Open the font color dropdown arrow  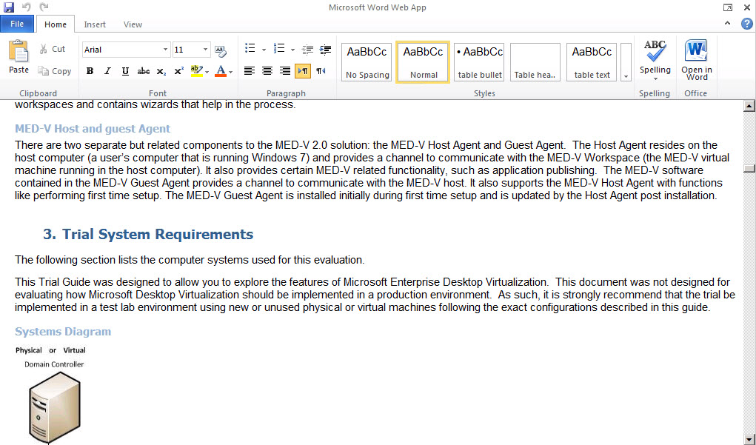point(231,72)
